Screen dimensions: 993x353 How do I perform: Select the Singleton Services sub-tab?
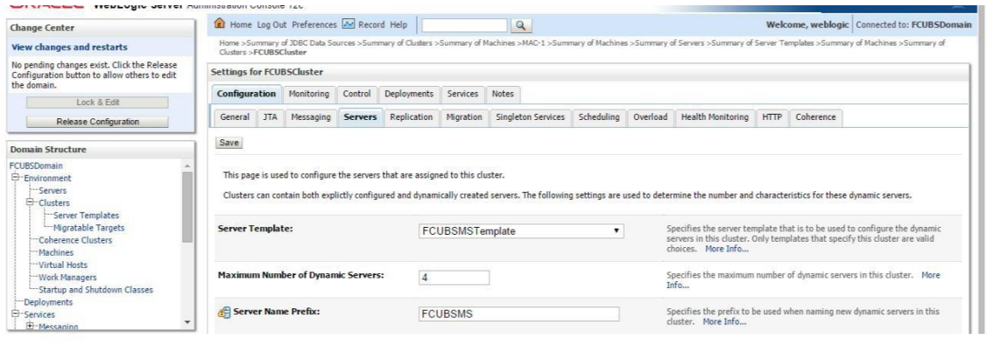531,117
